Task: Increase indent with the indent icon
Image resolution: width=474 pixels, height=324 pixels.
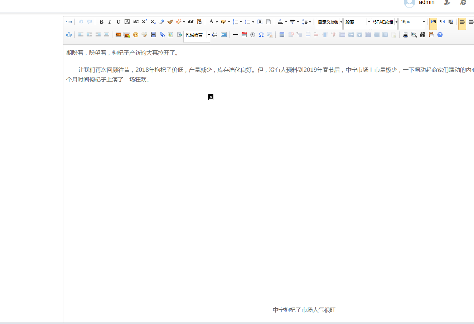Action: pos(451,22)
